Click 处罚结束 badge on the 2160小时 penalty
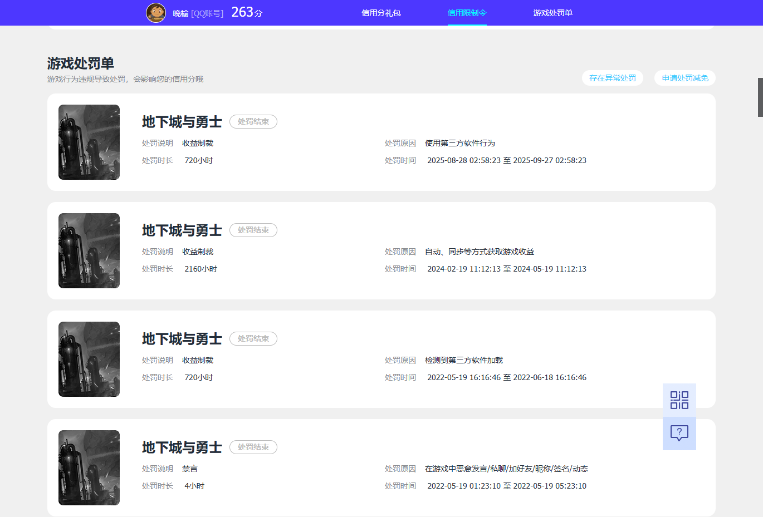 (x=253, y=230)
